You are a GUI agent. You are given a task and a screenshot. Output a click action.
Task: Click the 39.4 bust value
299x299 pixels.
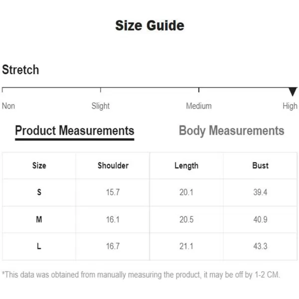point(260,192)
